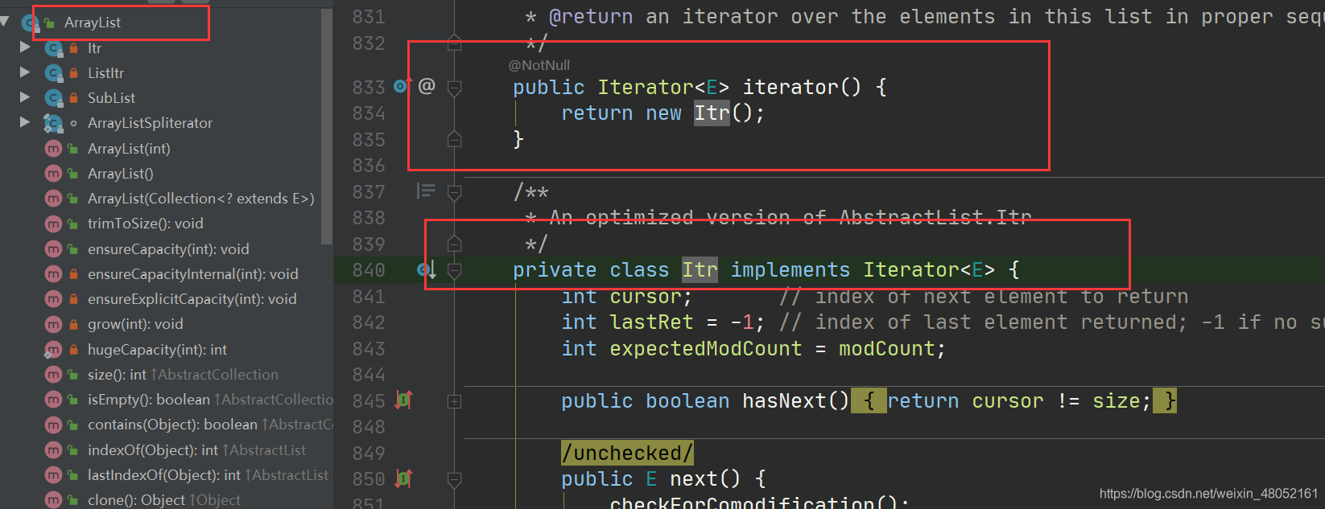Expand the ArrayListSpliterator class node

coord(25,122)
